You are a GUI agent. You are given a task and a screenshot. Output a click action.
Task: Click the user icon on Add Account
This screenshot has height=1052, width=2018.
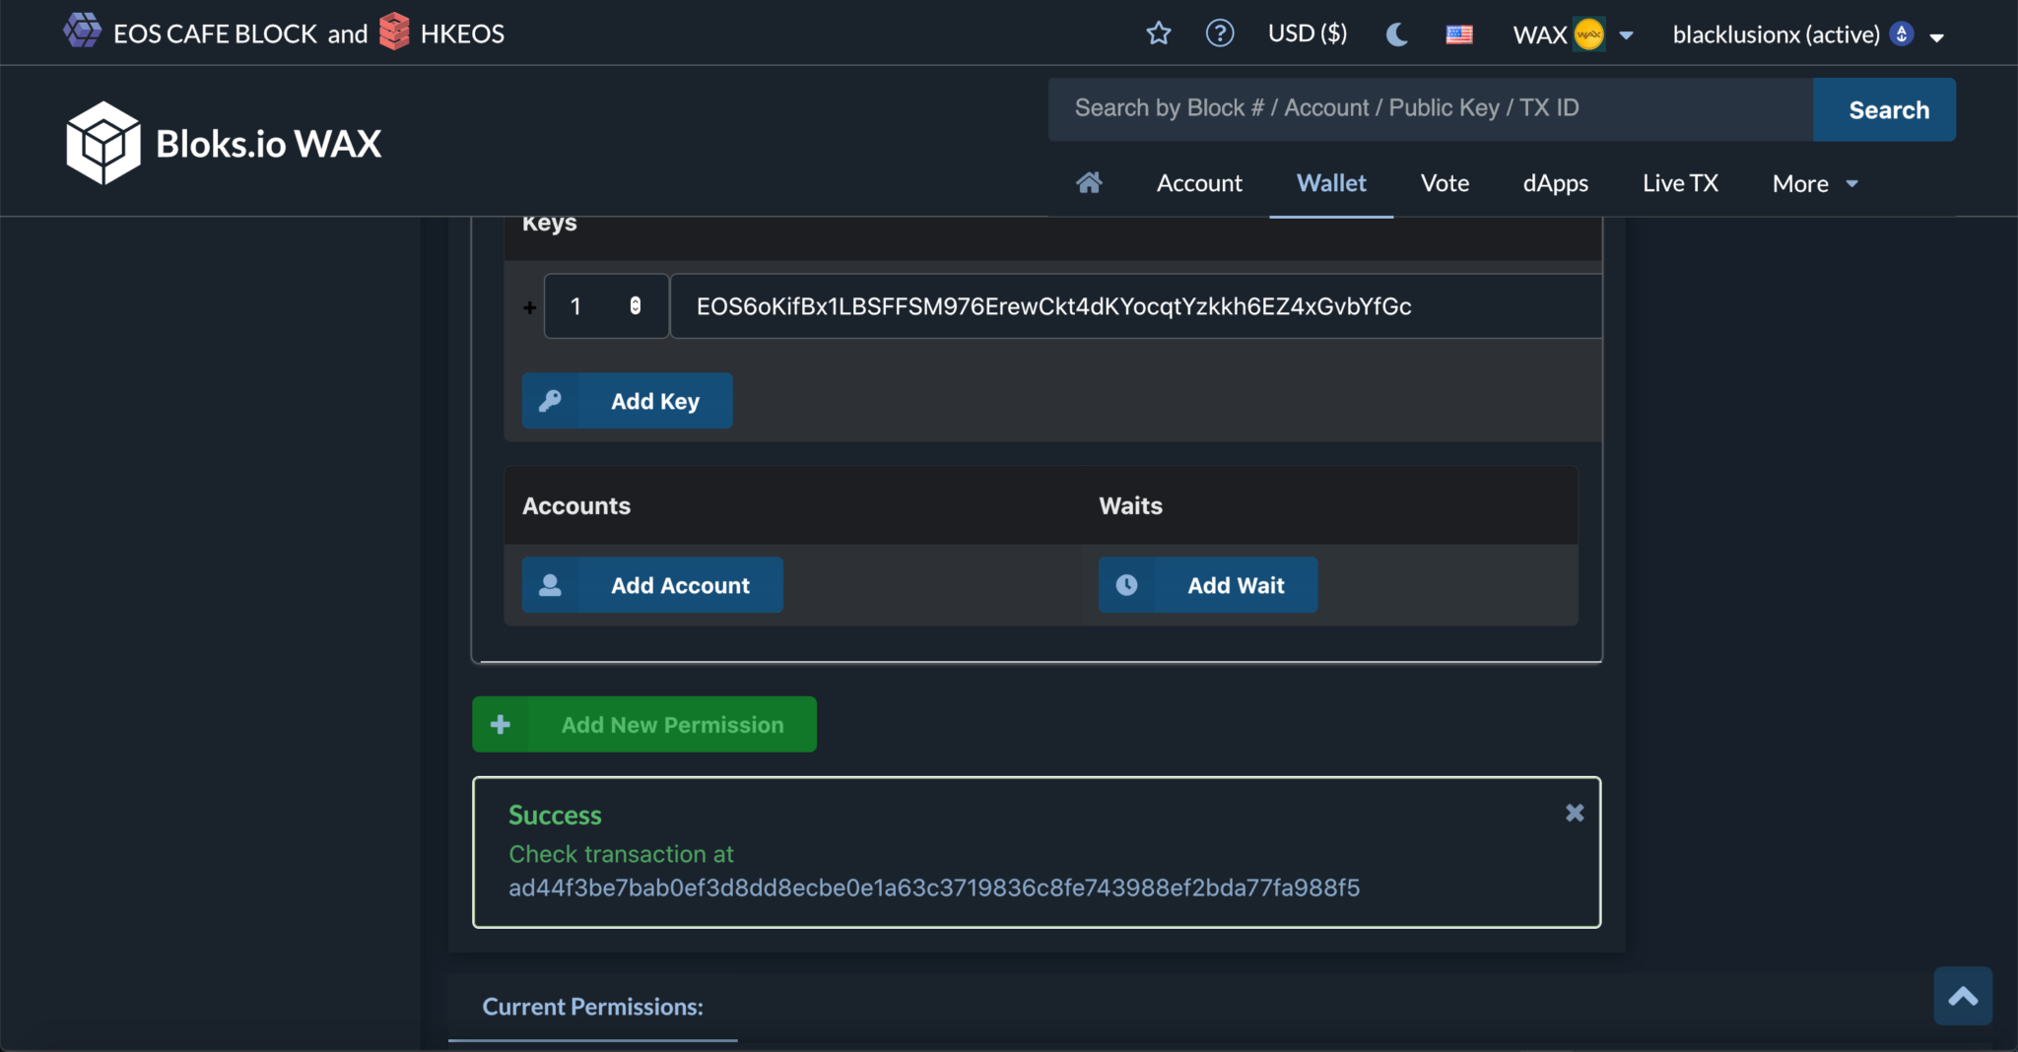550,585
